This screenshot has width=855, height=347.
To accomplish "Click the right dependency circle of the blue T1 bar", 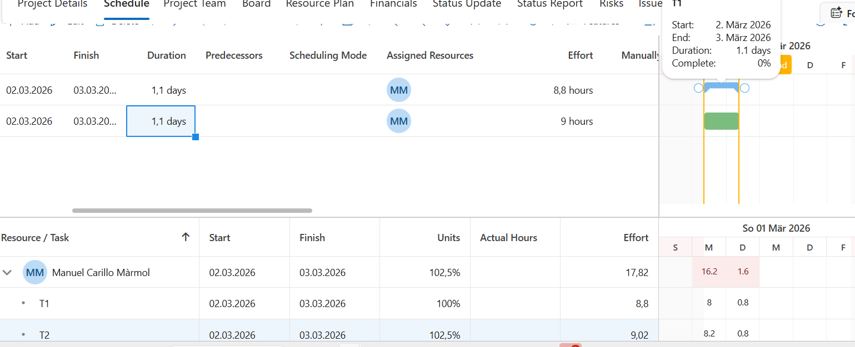I will point(745,88).
